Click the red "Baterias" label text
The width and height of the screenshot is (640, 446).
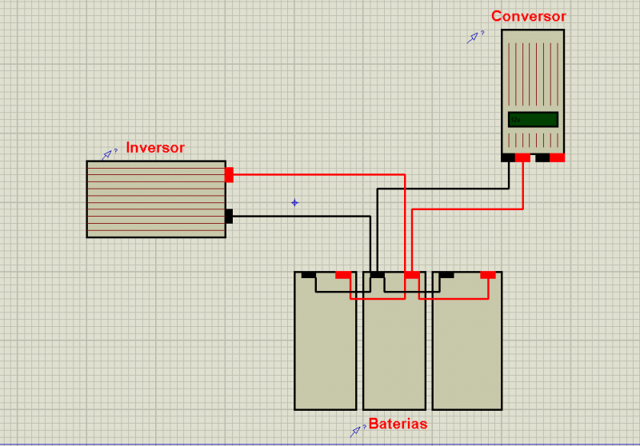398,424
